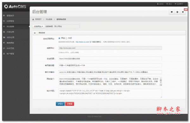Click the 2023 © AutoCMS footer text
Viewport: 190px width, 123px height.
point(94,116)
